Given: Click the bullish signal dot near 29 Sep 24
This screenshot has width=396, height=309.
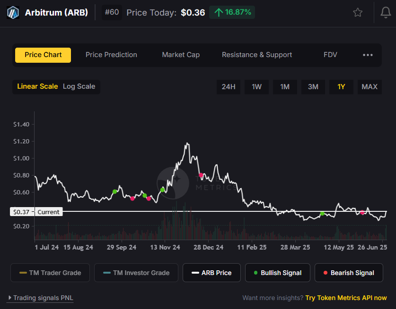Looking at the screenshot, I should coord(114,192).
